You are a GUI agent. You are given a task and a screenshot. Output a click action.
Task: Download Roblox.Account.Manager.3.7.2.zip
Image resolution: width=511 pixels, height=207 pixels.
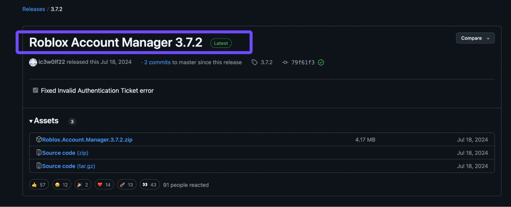pos(87,140)
